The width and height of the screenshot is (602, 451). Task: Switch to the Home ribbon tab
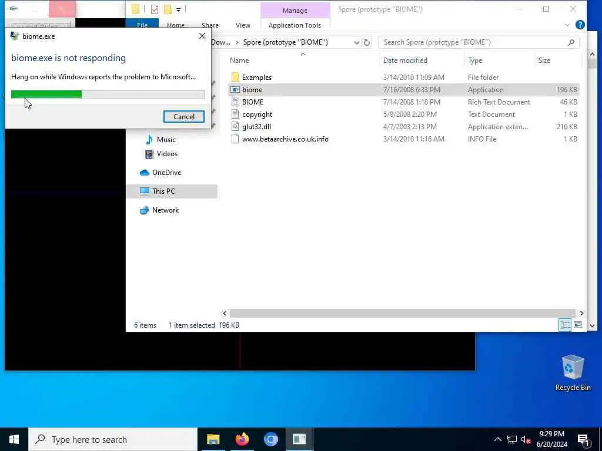(175, 25)
